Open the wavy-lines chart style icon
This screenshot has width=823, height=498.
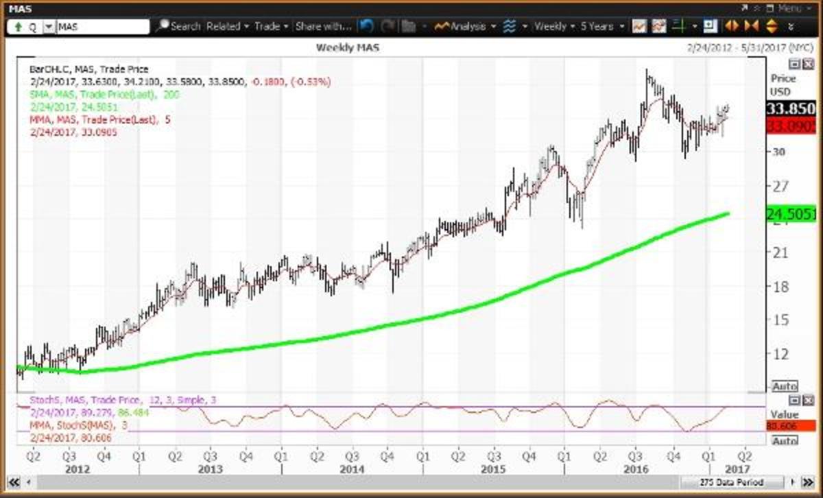509,27
